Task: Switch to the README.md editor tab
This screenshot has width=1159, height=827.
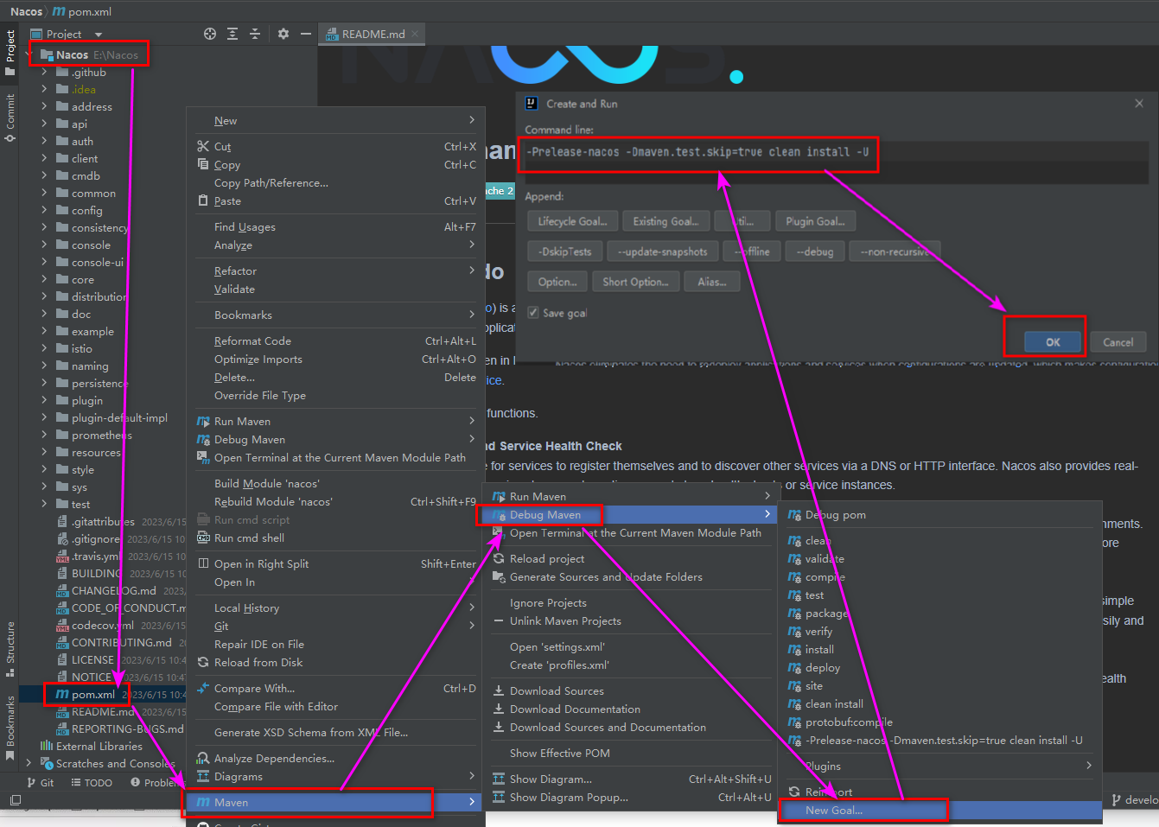Action: [x=373, y=35]
